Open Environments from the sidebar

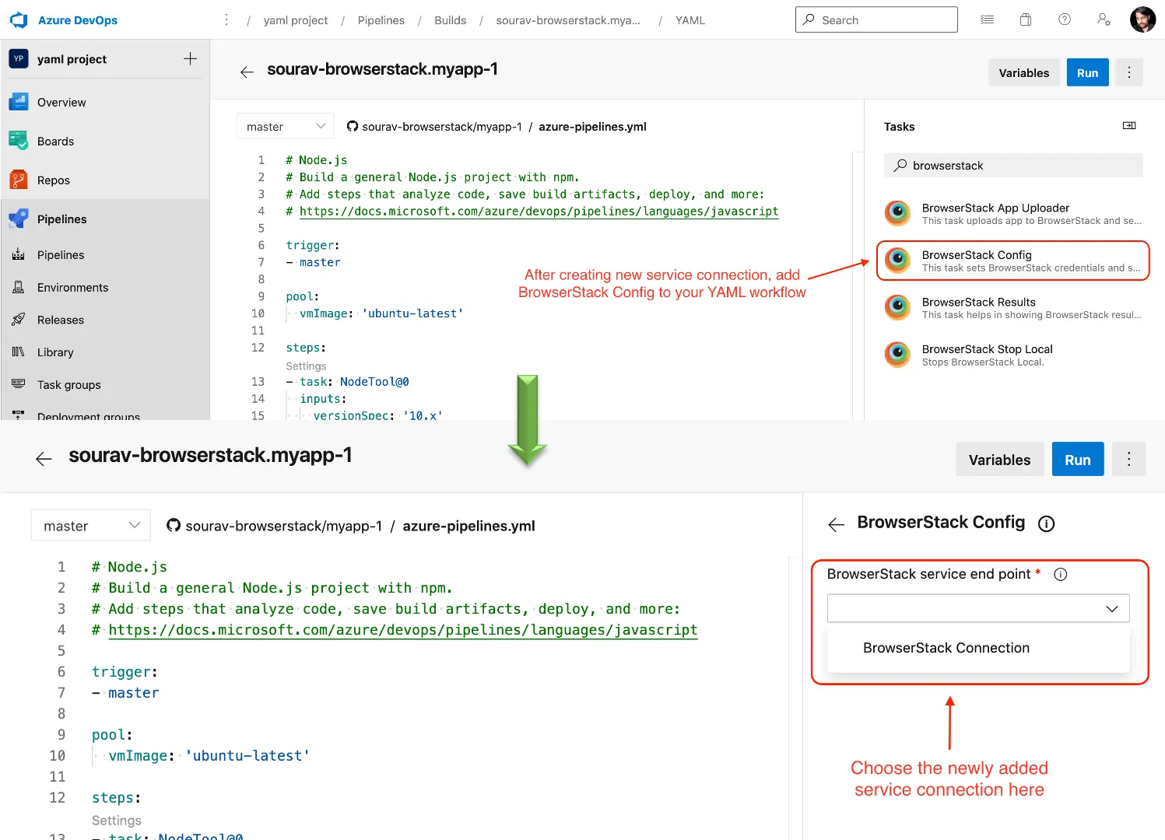pyautogui.click(x=72, y=287)
